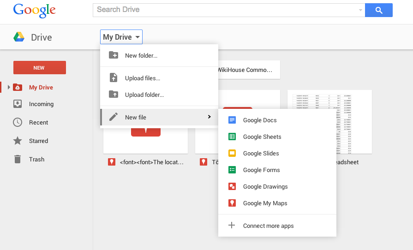Go to Starred in the sidebar

coord(38,141)
